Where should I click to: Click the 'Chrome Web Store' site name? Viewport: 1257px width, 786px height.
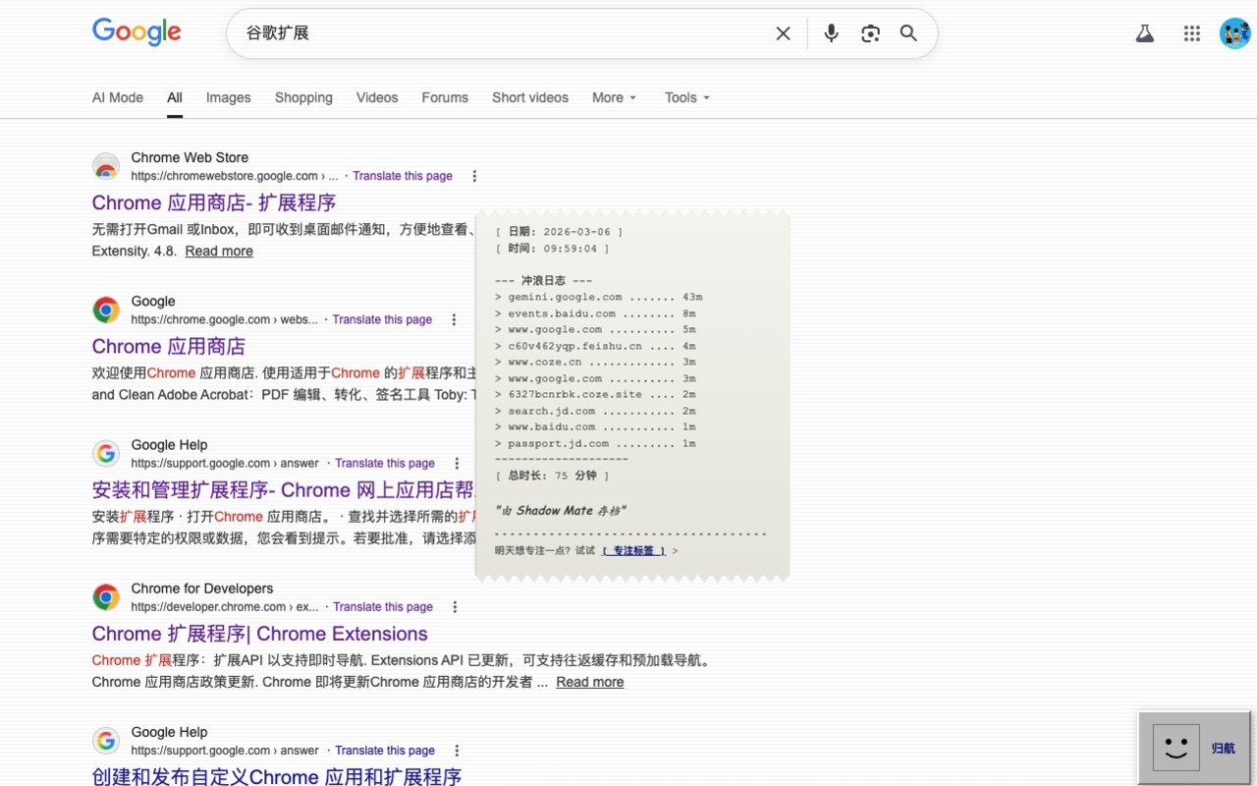[190, 157]
